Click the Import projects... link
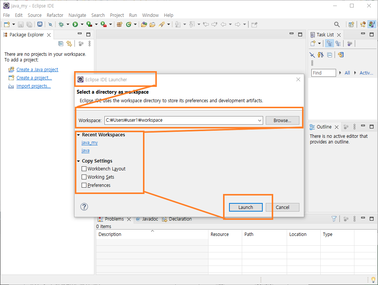 tap(34, 86)
